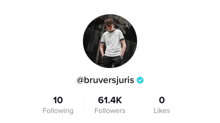This screenshot has width=220, height=123.
Task: Click the blue verified checkmark badge
Action: (x=140, y=80)
